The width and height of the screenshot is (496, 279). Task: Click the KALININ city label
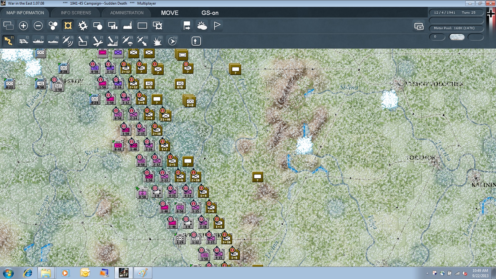484,185
